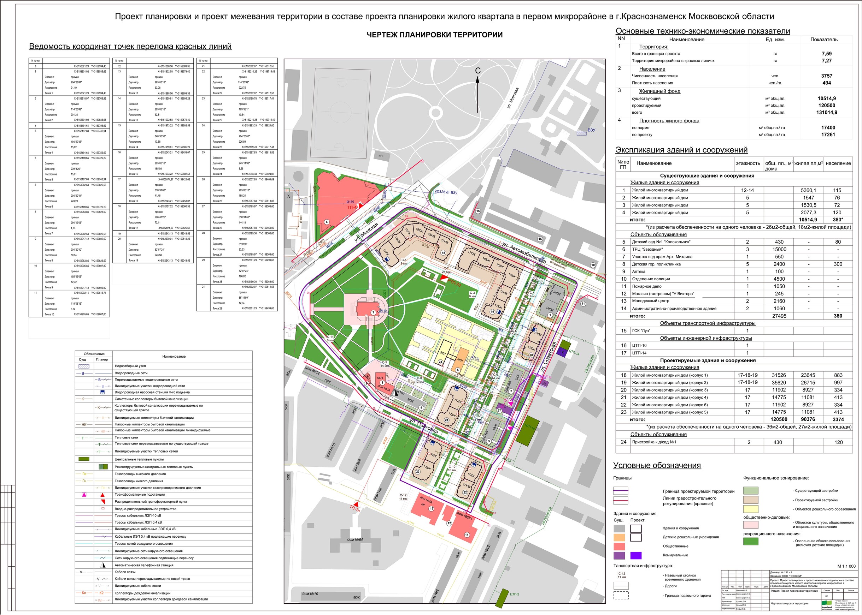Click the red РТП-70 distribution point marker
862x615 pixels.
pyautogui.click(x=444, y=277)
